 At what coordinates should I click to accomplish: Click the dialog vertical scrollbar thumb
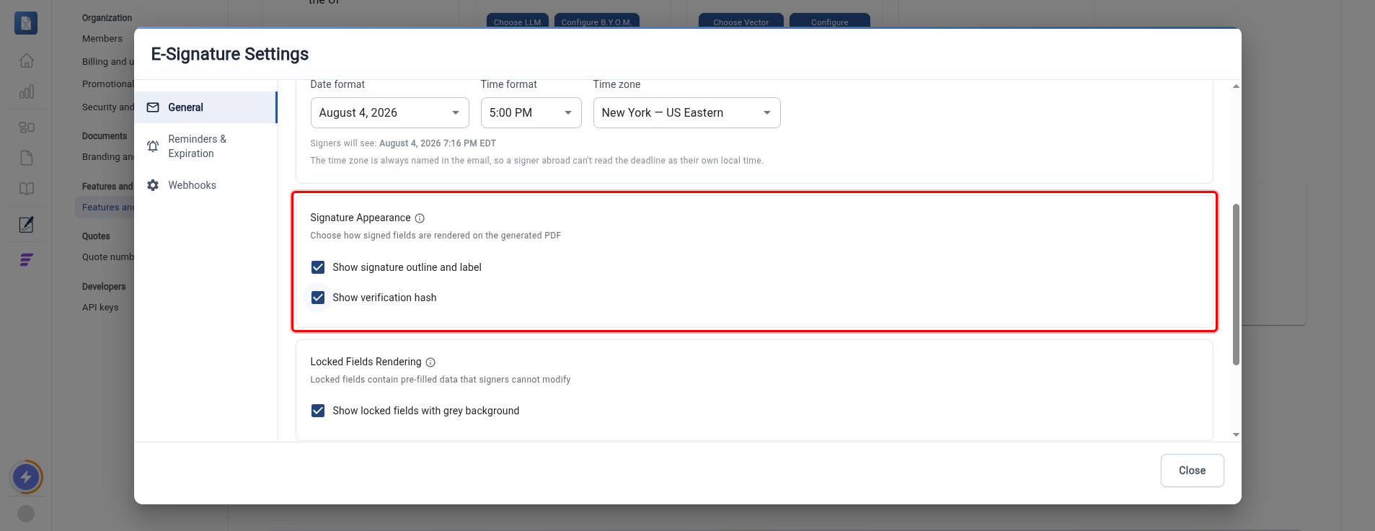[1236, 285]
